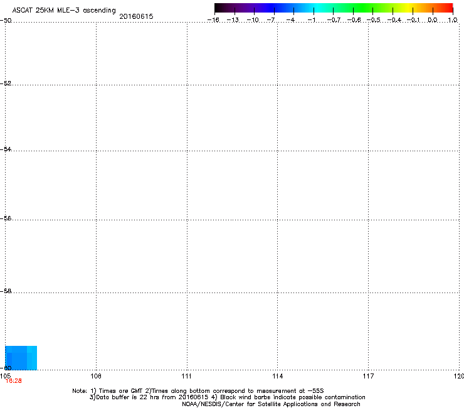Click the -0.7 label on the color scale
Screen dimensions: 464x408
(x=334, y=20)
